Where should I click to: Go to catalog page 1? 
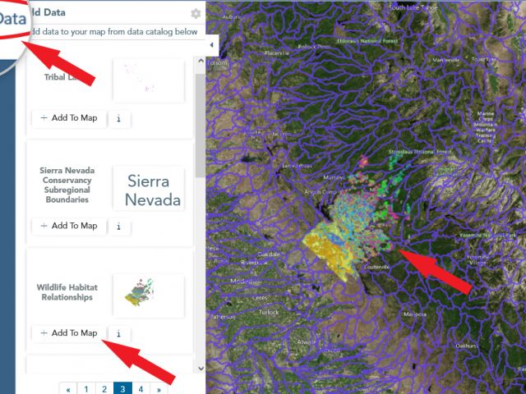click(x=86, y=389)
